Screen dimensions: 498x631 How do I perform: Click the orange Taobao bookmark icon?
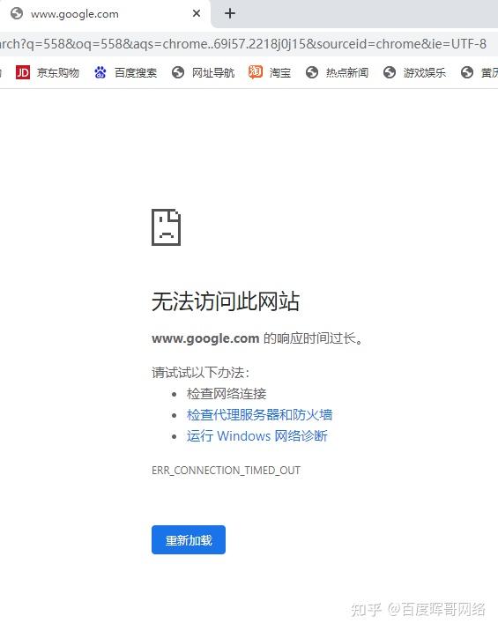click(x=256, y=72)
